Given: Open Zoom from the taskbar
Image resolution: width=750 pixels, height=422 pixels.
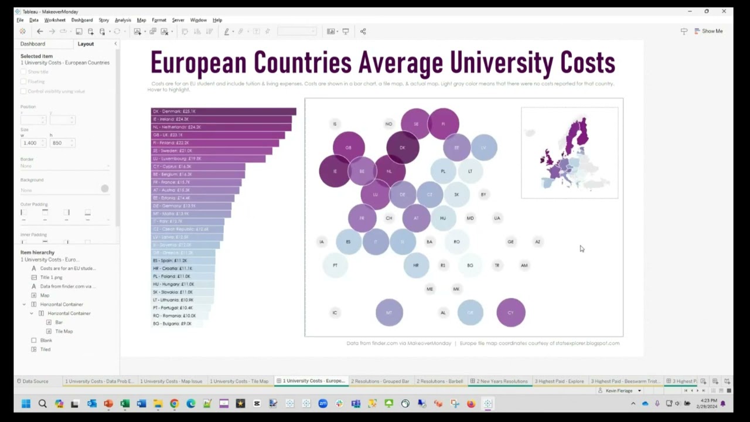Looking at the screenshot, I should [x=323, y=403].
